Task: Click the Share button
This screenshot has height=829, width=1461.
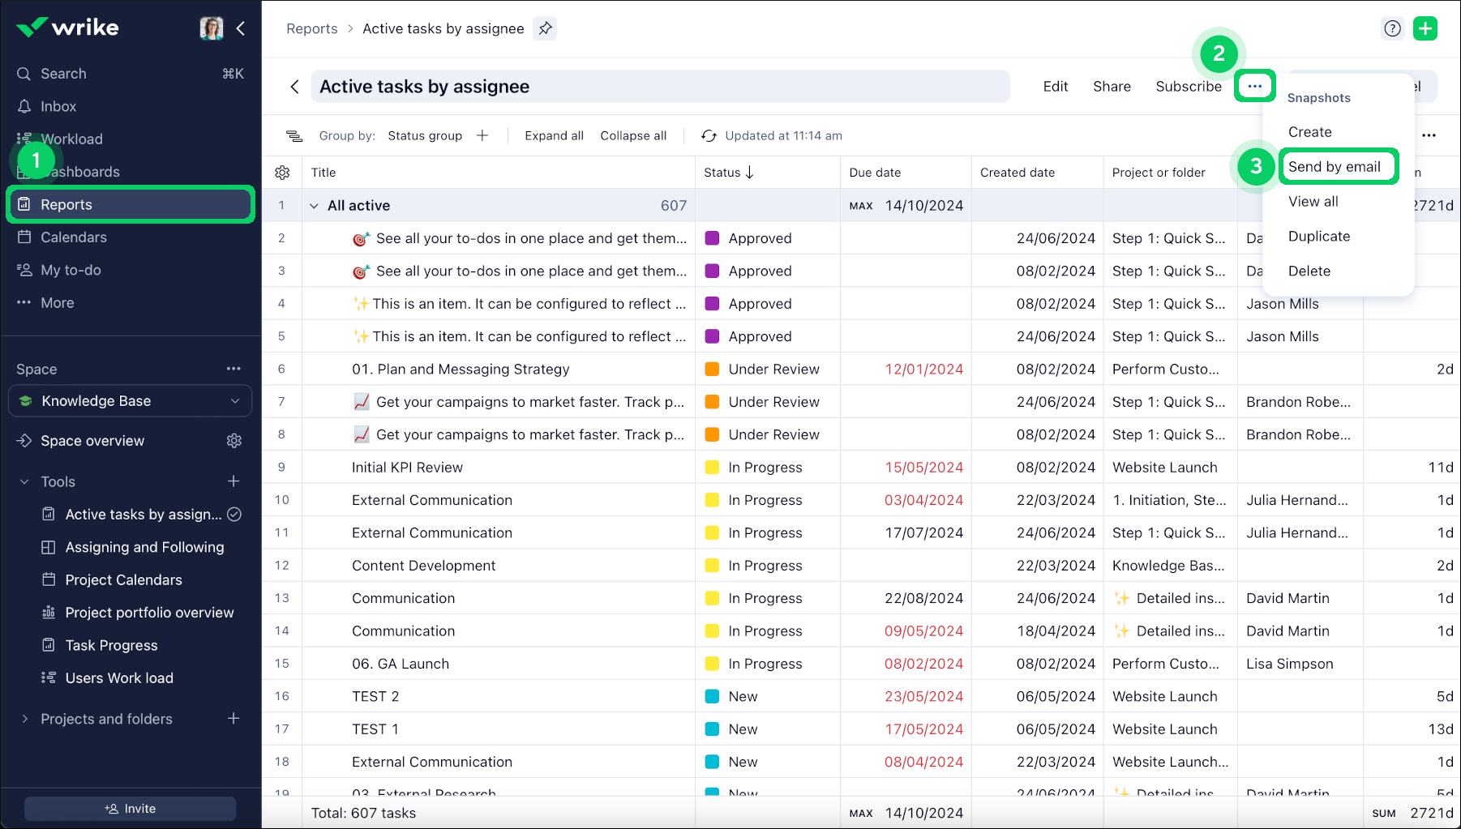Action: click(1112, 86)
